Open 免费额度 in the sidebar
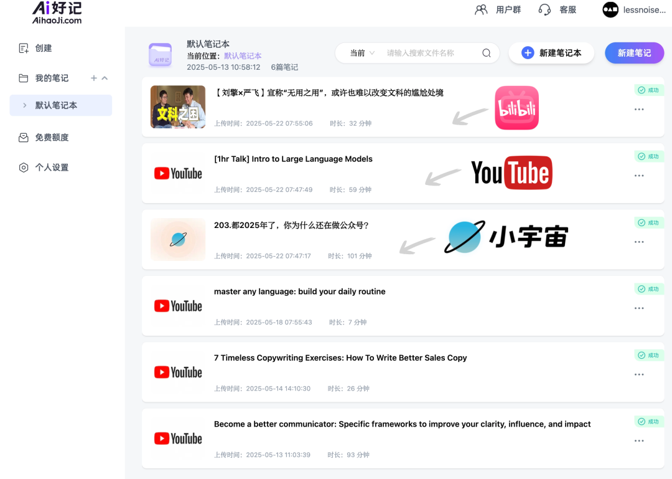The image size is (672, 479). [x=52, y=138]
